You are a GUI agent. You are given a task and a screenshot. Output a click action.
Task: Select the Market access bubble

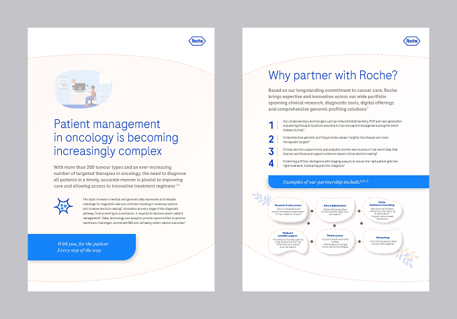(x=335, y=241)
